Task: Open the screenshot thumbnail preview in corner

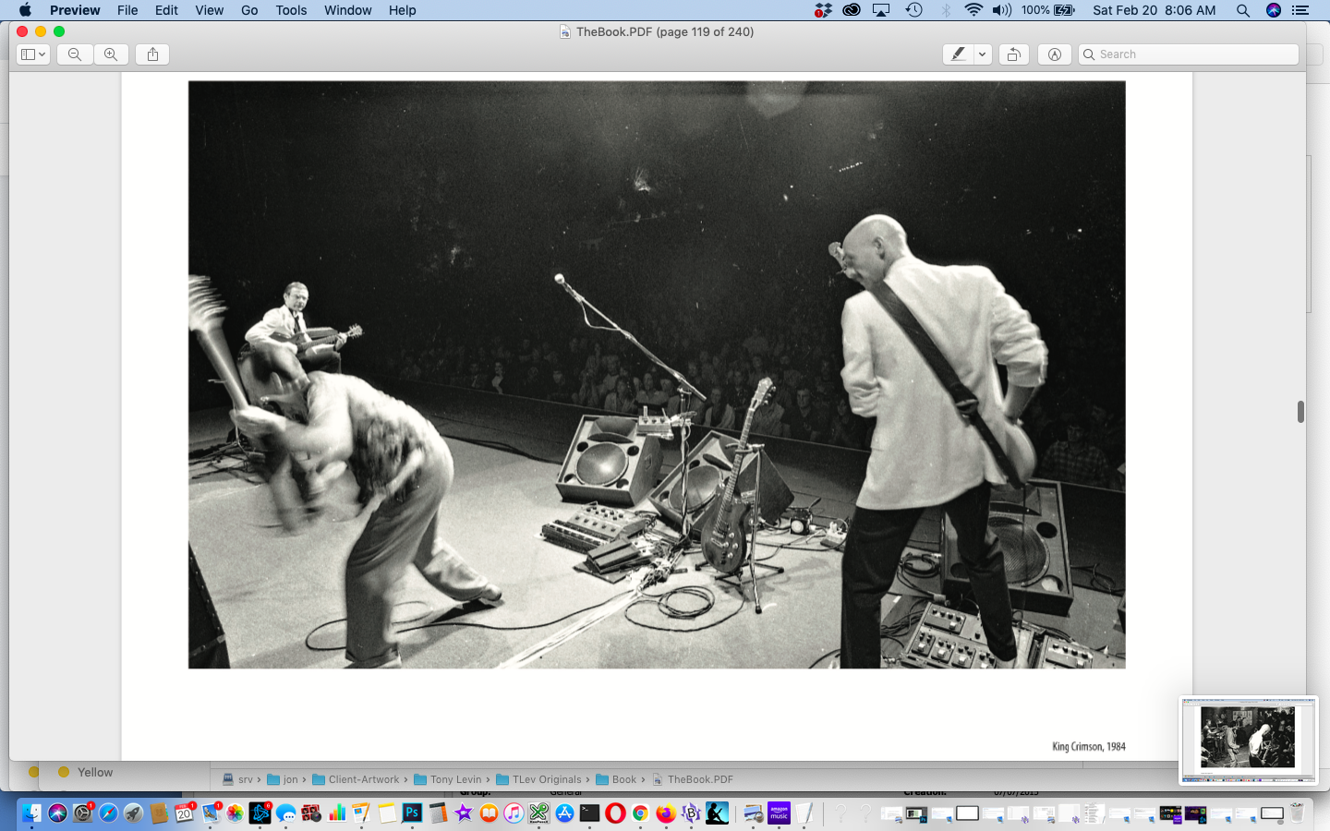Action: tap(1249, 741)
